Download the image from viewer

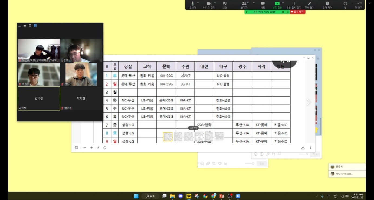click(x=303, y=148)
